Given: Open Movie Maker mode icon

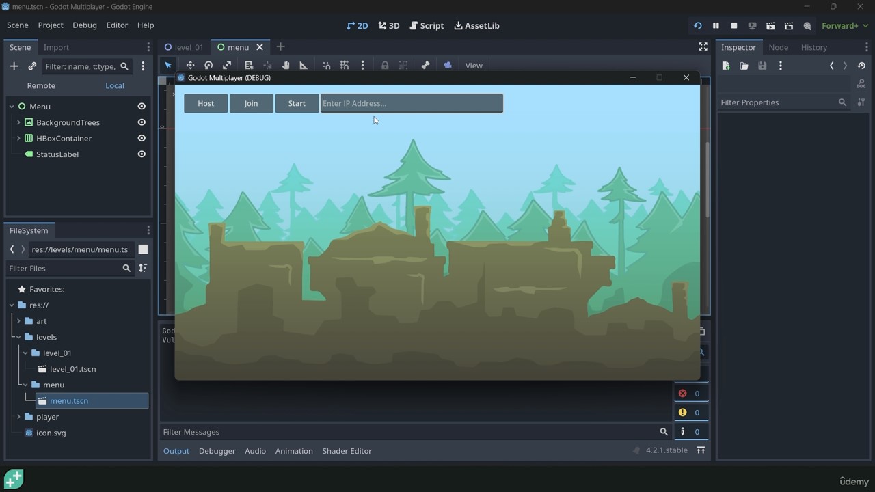Looking at the screenshot, I should point(807,25).
